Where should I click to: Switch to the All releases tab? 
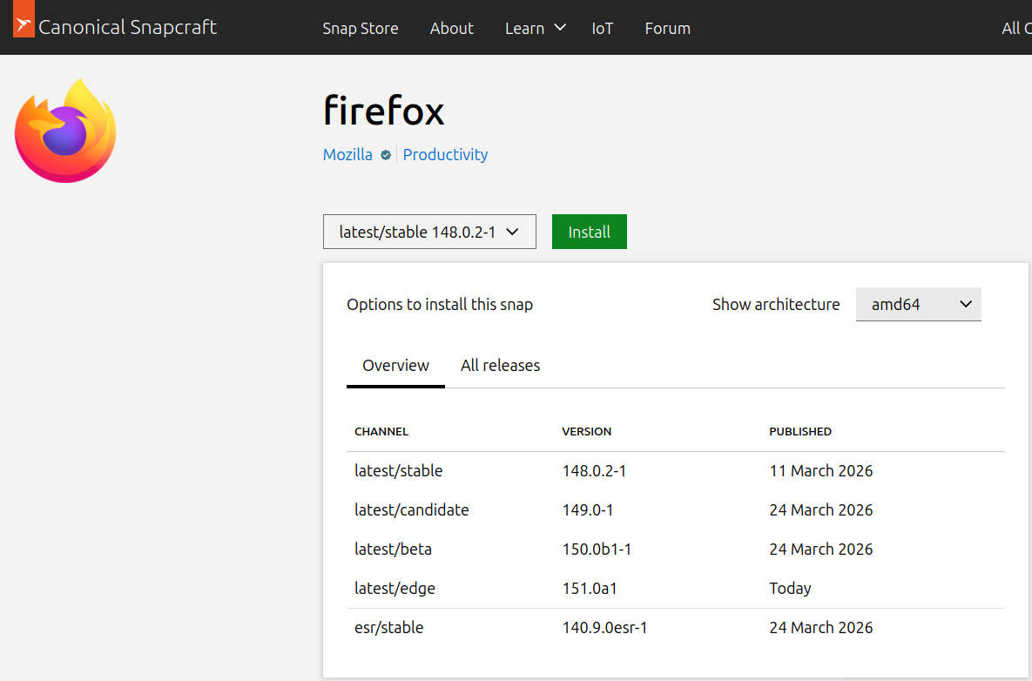click(500, 366)
